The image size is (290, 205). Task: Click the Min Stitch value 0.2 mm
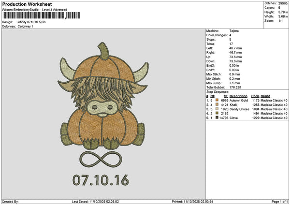click(234, 79)
